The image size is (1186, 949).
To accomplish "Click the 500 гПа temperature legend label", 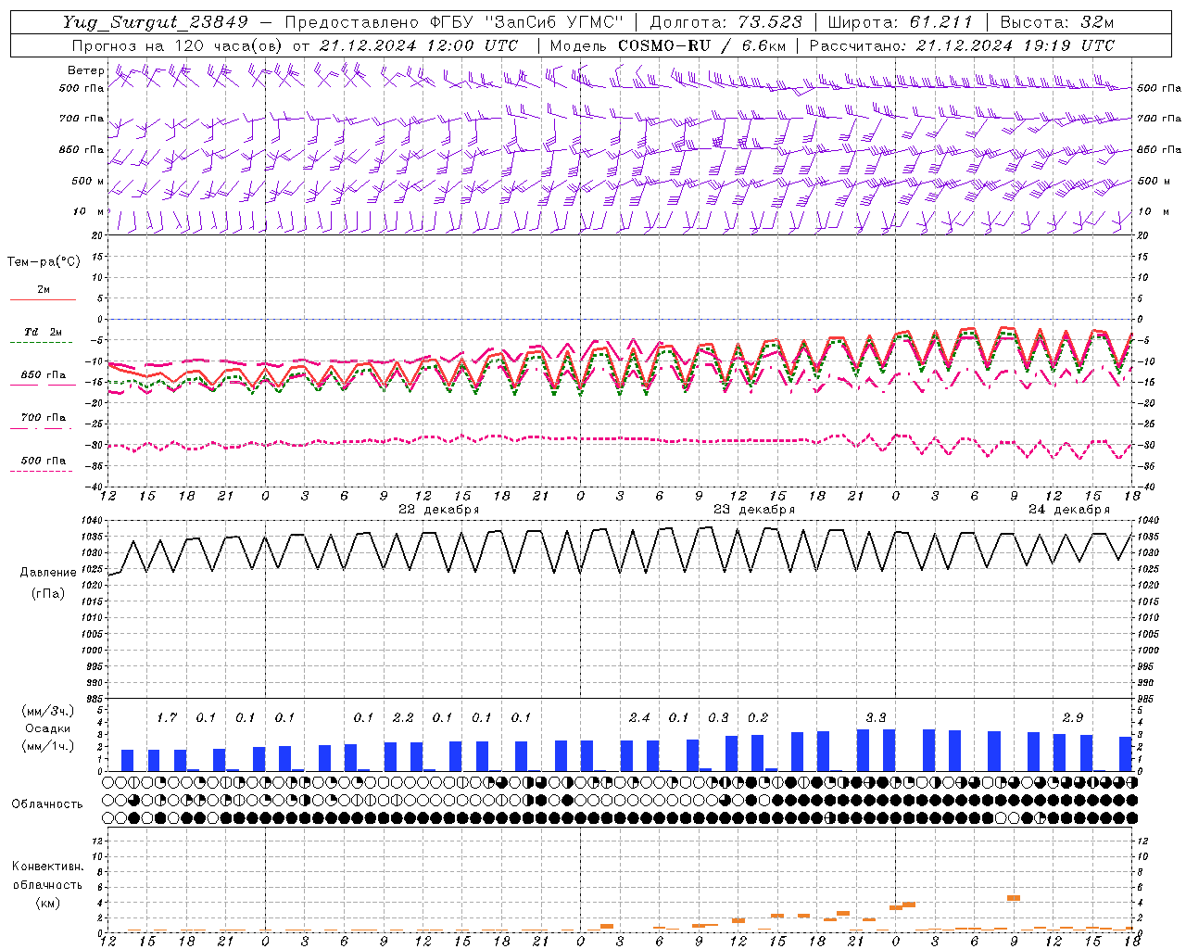I will [x=44, y=461].
